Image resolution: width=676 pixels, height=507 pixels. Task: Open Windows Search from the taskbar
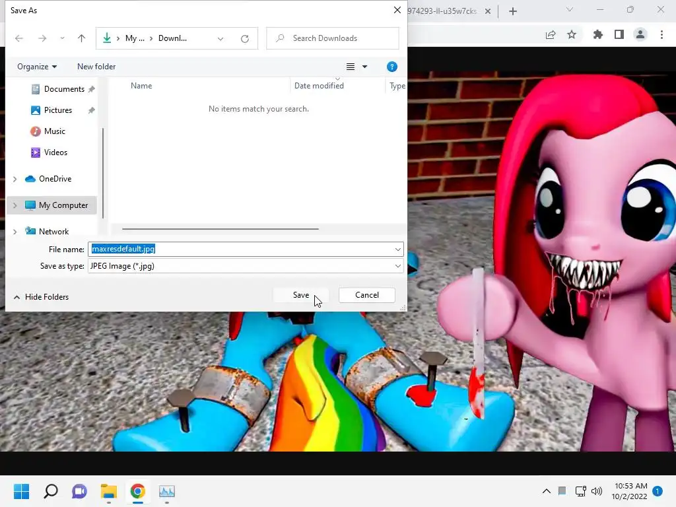(x=50, y=491)
